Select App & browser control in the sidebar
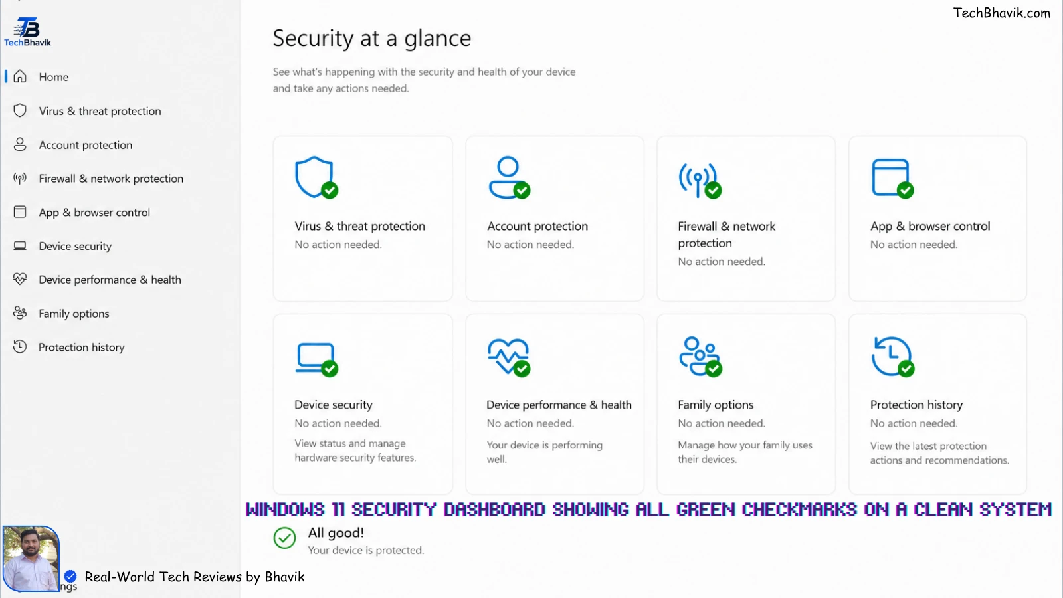The height and width of the screenshot is (598, 1063). [x=94, y=213]
